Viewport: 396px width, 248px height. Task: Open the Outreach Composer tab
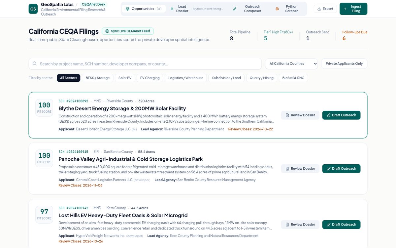tap(250, 9)
